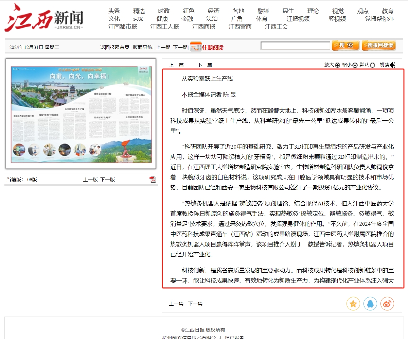Image resolution: width=408 pixels, height=339 pixels.
Task: Click the zoom in (放大) icon
Action: click(x=337, y=65)
